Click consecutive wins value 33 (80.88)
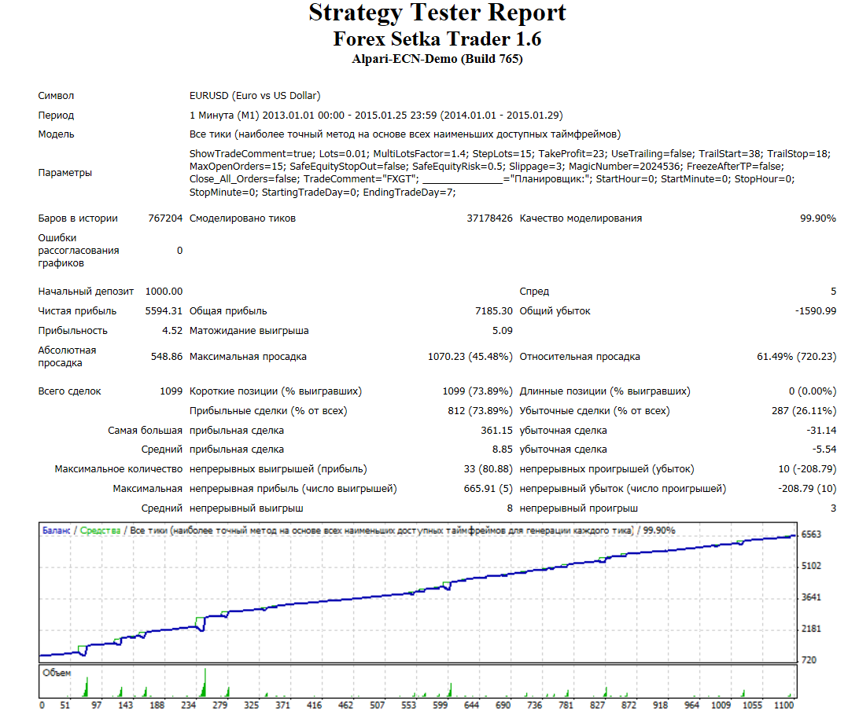Screen dimensions: 859x712 pyautogui.click(x=488, y=469)
